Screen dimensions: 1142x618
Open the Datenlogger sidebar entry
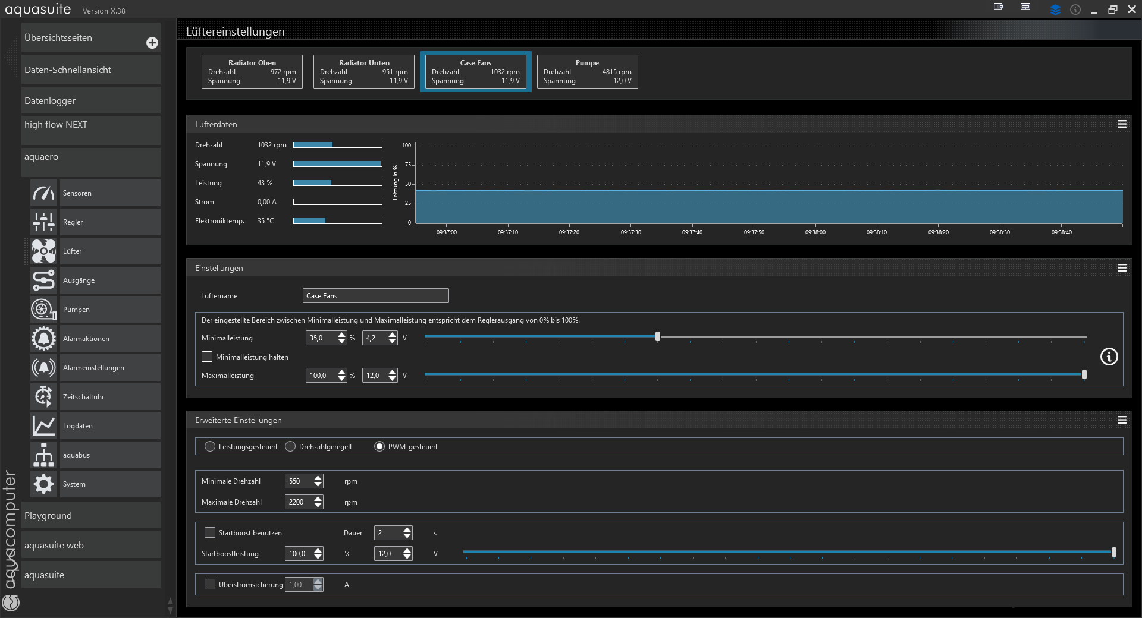click(x=90, y=101)
